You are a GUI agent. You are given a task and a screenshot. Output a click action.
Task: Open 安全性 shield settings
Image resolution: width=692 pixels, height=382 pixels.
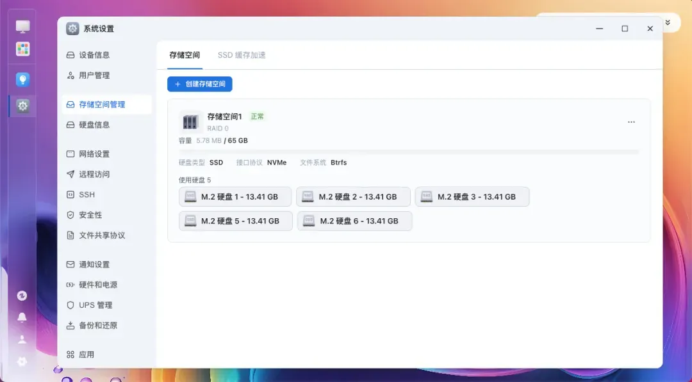pyautogui.click(x=90, y=215)
